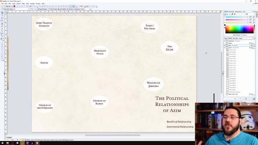
Task: Click the purple Visual Studio taskbar icon
Action: [x=27, y=143]
